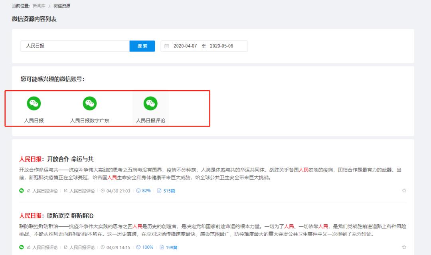Click the 人民日报 WeChat account icon
Screen dimensions: 431x255
pyautogui.click(x=34, y=104)
